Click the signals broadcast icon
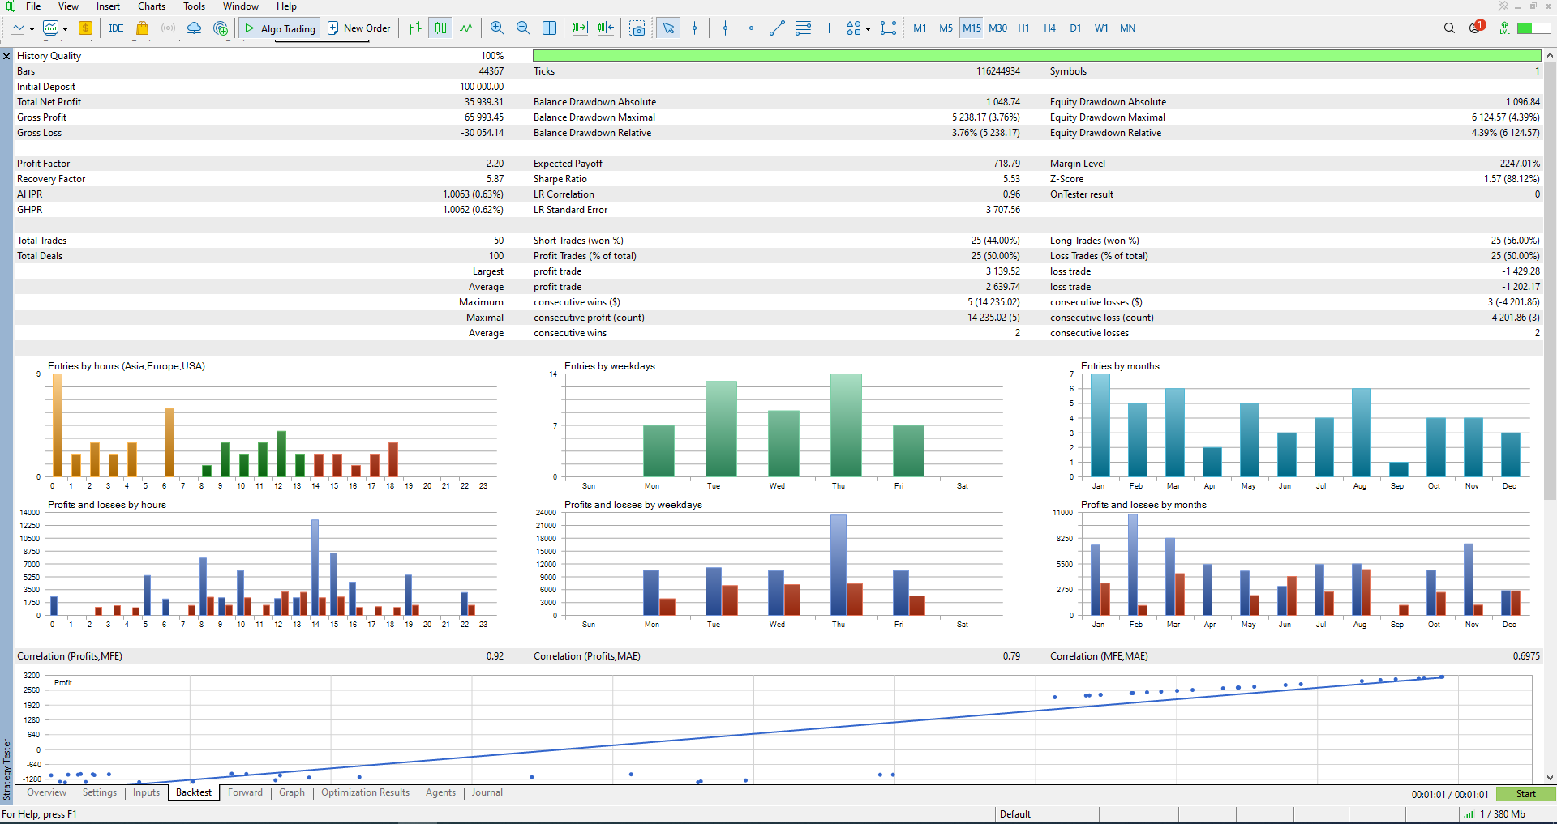Screen dimensions: 1557x824 tap(168, 28)
